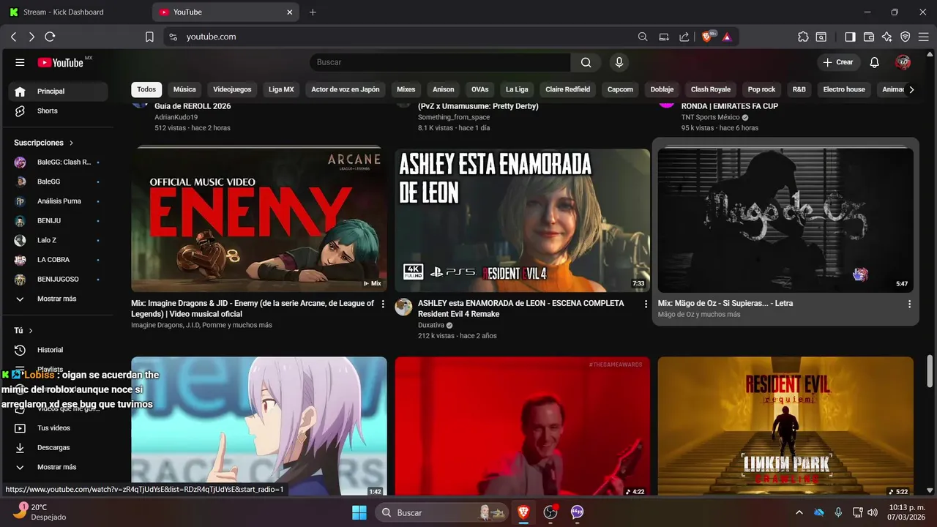Open OBS Studio from the taskbar
937x527 pixels.
550,512
